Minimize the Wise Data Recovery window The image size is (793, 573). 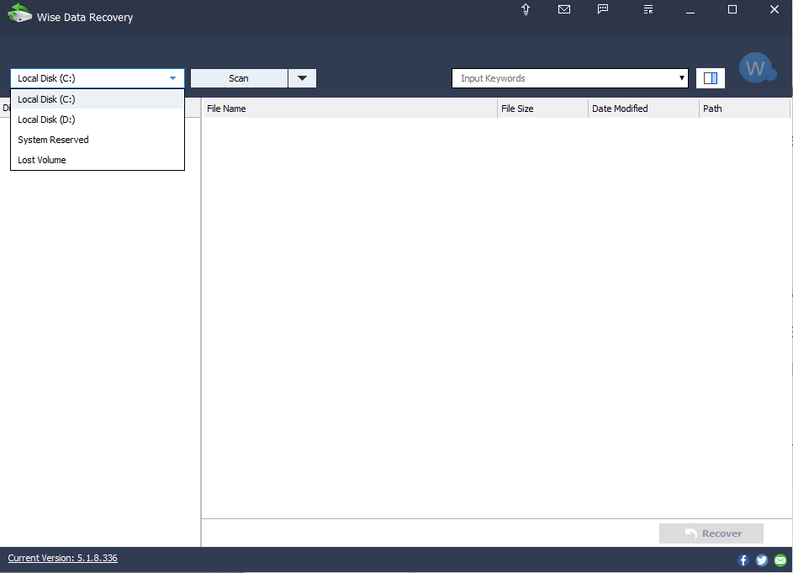pos(690,10)
